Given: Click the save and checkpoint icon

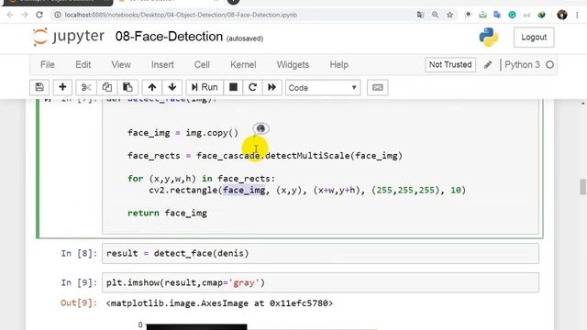Looking at the screenshot, I should [x=39, y=88].
